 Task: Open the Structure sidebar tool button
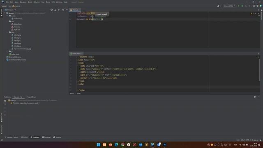(x=2, y=129)
